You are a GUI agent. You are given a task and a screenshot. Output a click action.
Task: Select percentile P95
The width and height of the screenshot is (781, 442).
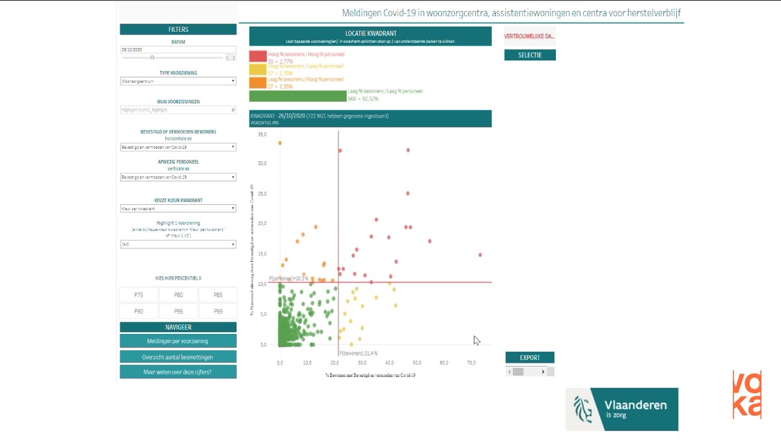click(x=178, y=311)
